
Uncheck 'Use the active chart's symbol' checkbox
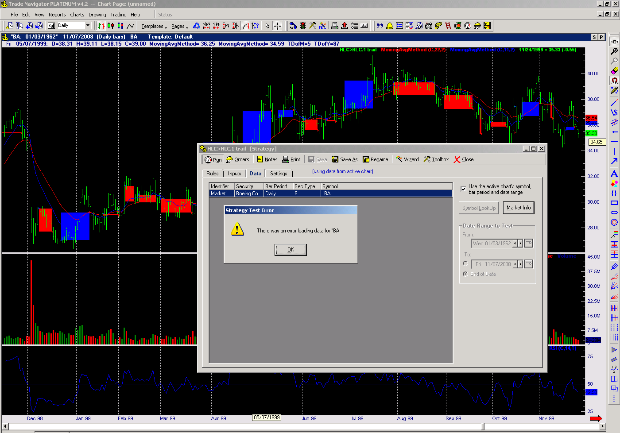coord(463,189)
